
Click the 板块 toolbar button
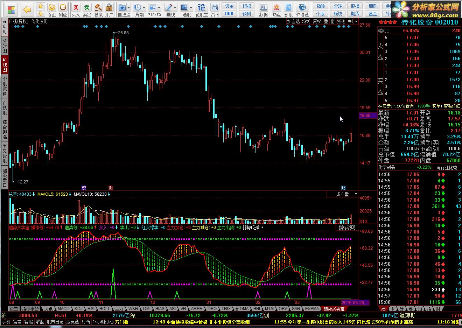(338, 14)
